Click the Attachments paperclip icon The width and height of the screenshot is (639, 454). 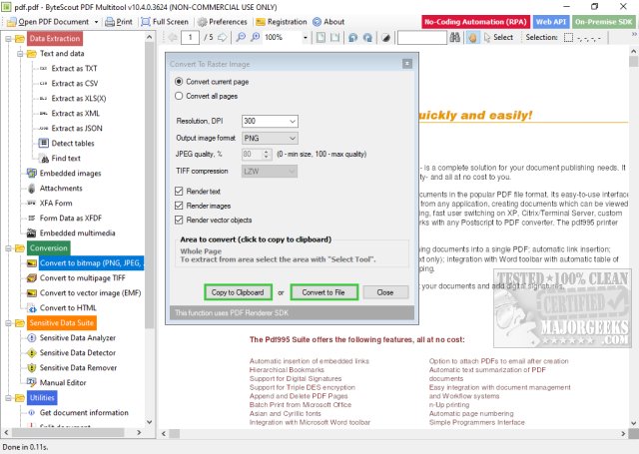[x=31, y=189]
